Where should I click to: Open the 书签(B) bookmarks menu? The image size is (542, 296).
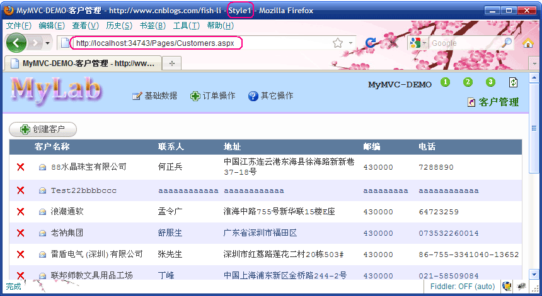[x=152, y=26]
